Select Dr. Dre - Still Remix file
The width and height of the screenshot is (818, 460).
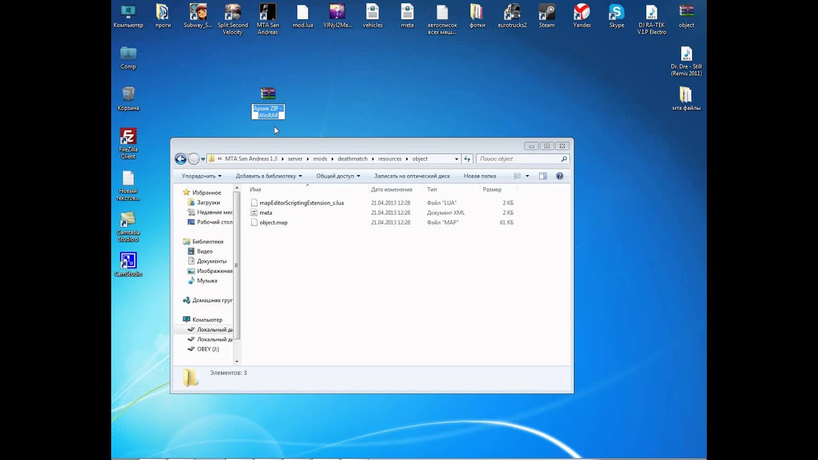coord(686,61)
